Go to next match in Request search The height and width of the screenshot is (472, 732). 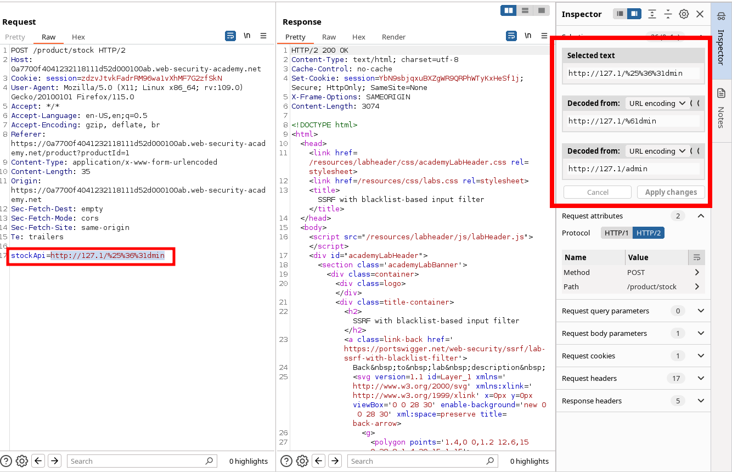point(54,461)
